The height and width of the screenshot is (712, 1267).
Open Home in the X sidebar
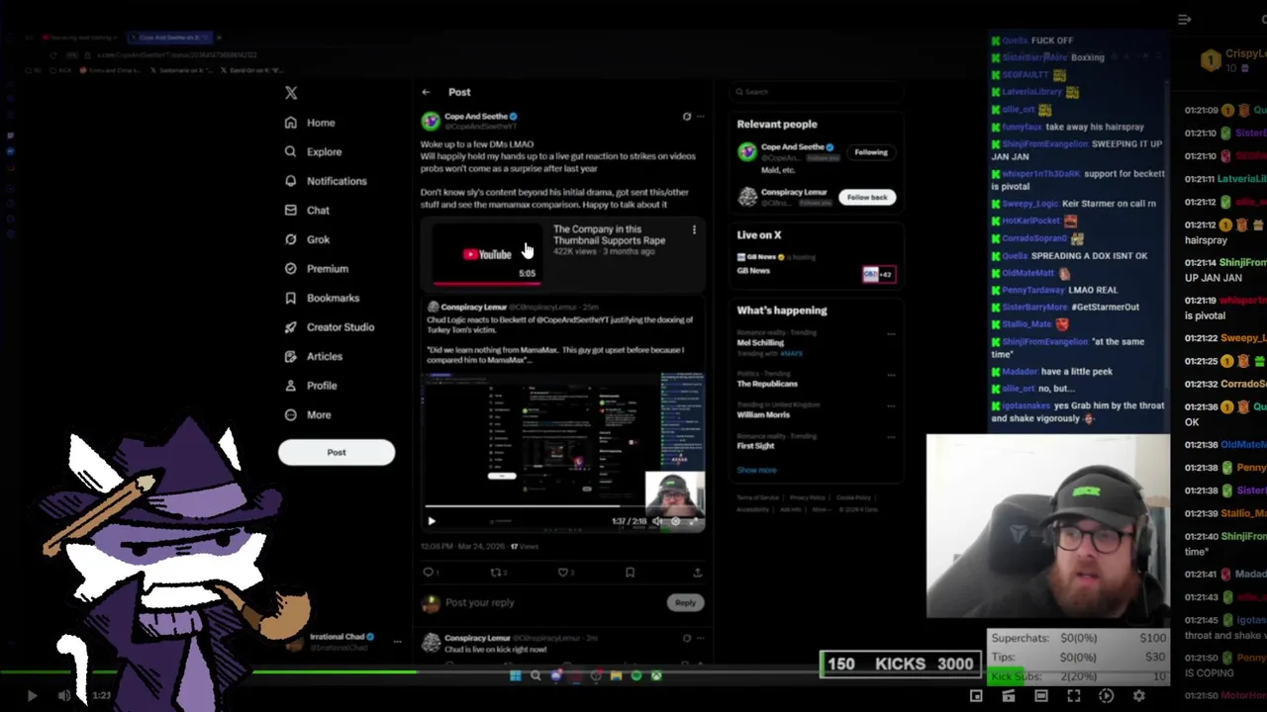tap(310, 123)
